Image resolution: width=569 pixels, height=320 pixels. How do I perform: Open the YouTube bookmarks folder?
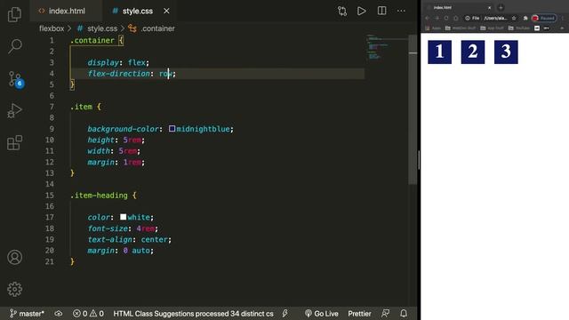[519, 28]
